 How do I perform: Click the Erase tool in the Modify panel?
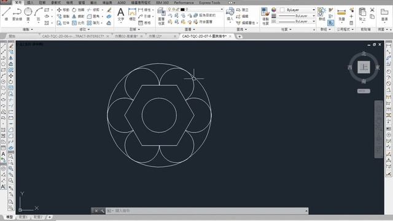109,10
